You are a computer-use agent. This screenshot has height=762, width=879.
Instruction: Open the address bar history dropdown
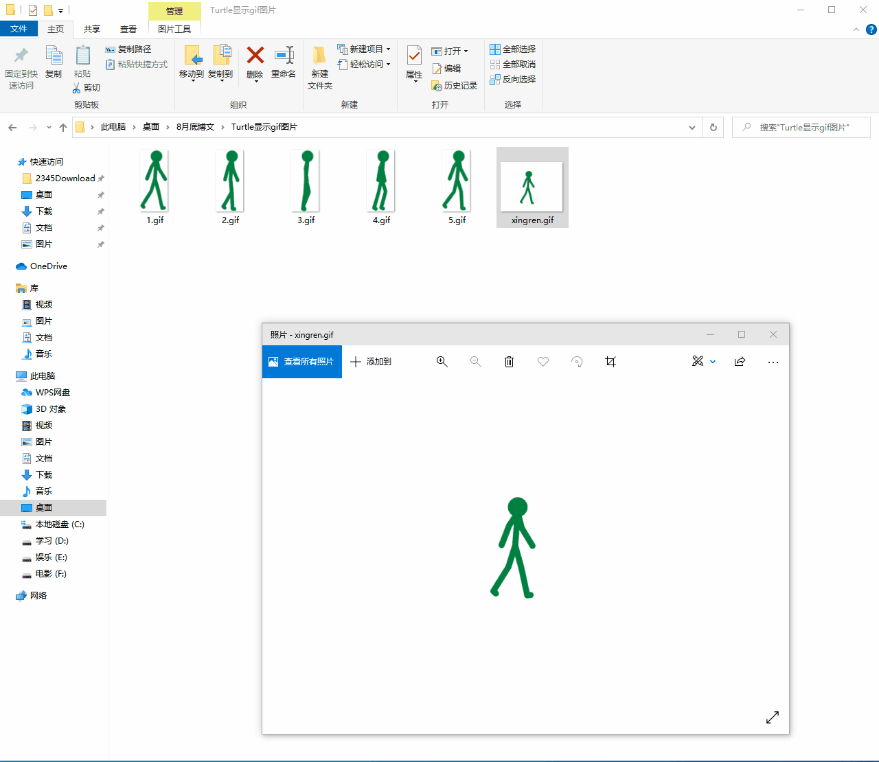(692, 128)
